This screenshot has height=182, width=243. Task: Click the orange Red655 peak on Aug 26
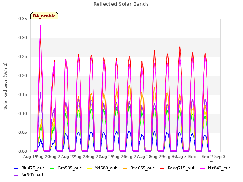click(129, 85)
